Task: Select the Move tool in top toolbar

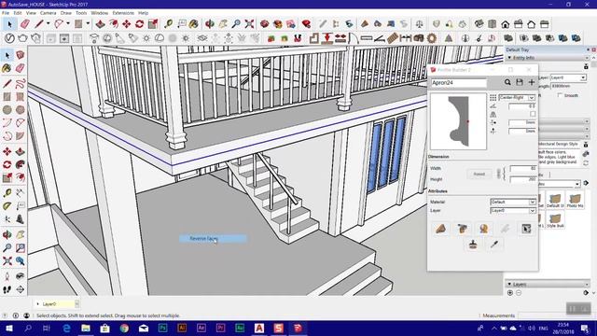Action: [127, 24]
